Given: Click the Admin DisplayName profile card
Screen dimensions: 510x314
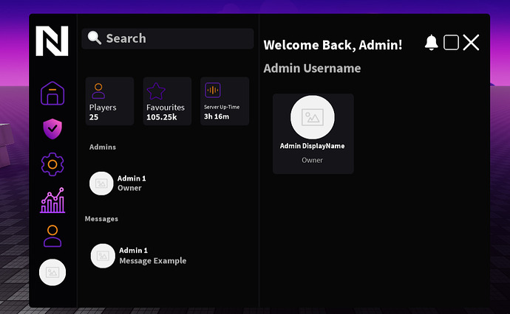Looking at the screenshot, I should point(313,133).
